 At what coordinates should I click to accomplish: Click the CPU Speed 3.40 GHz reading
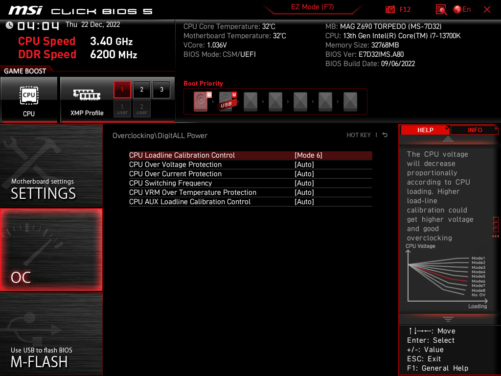coord(75,41)
